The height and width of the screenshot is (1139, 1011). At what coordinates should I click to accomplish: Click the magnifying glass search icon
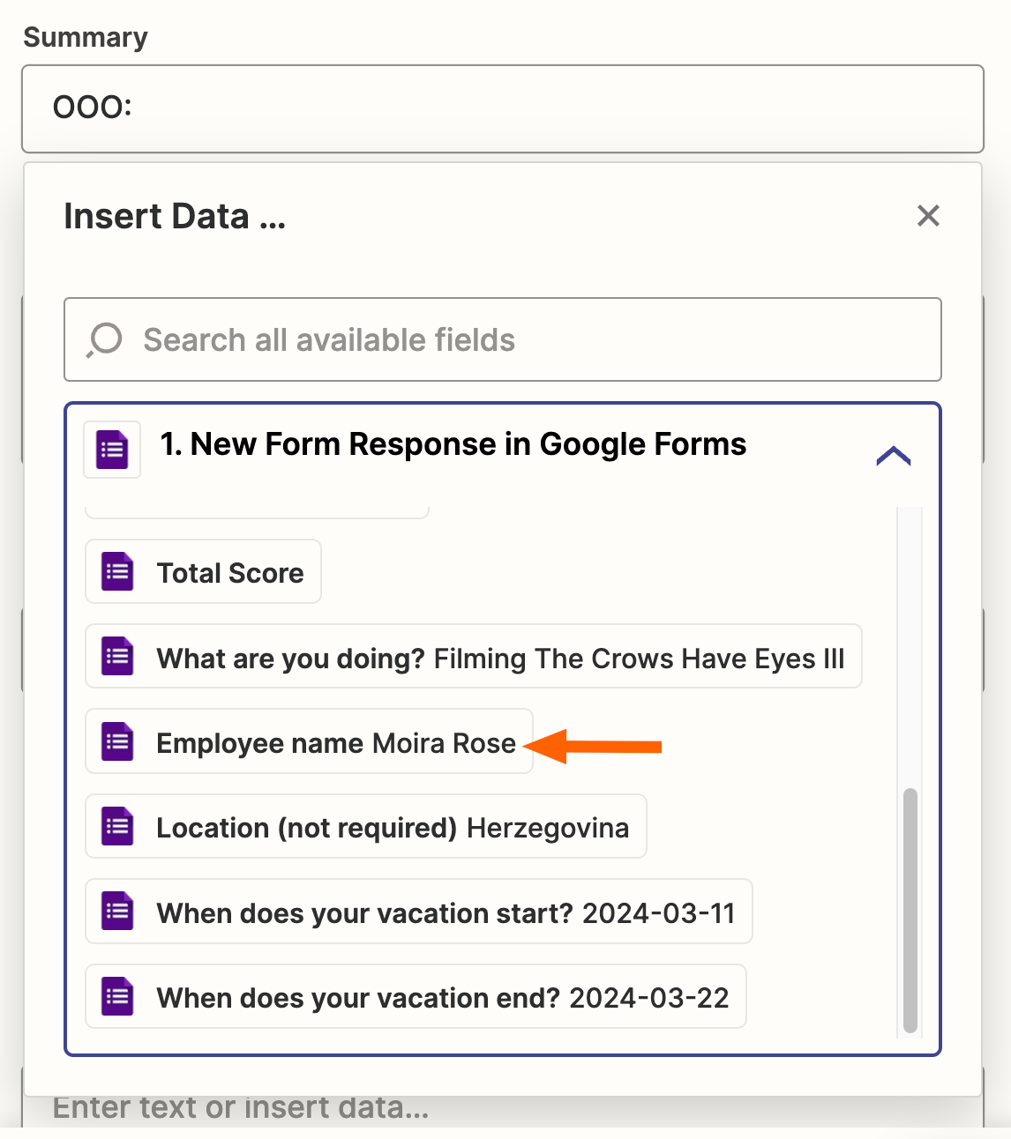click(x=104, y=340)
